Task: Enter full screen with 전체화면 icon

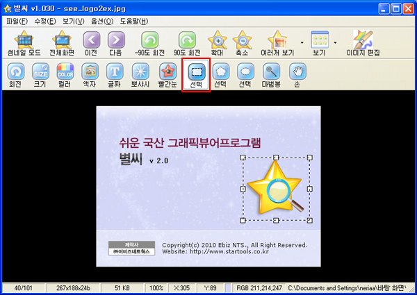Action: coord(62,43)
